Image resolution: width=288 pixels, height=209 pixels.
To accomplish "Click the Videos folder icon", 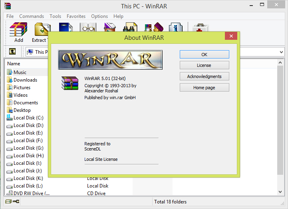I will coord(10,95).
